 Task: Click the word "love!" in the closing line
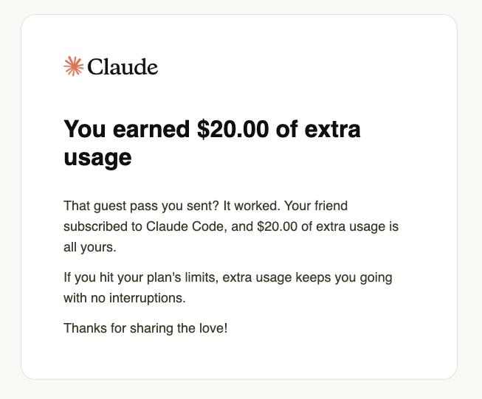212,328
